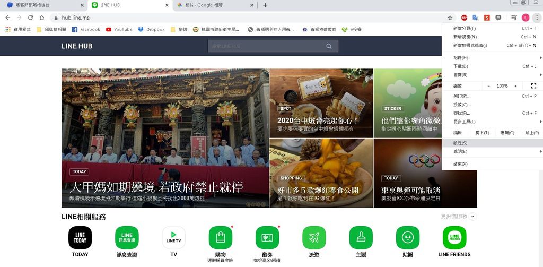Open the 主題 theme brush icon
The image size is (543, 267).
click(361, 238)
